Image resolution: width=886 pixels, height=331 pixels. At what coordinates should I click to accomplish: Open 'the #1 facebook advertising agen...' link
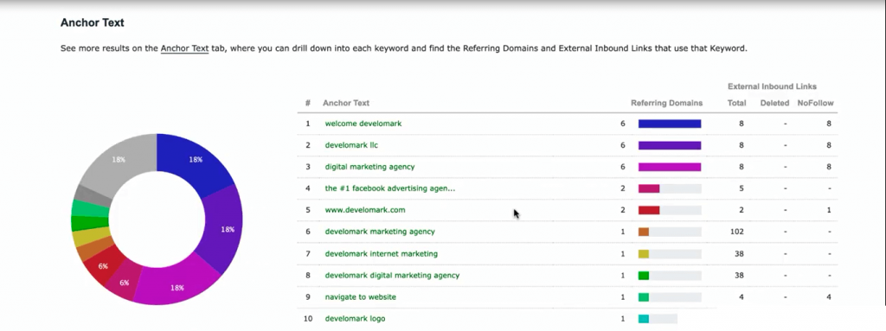[x=390, y=188]
